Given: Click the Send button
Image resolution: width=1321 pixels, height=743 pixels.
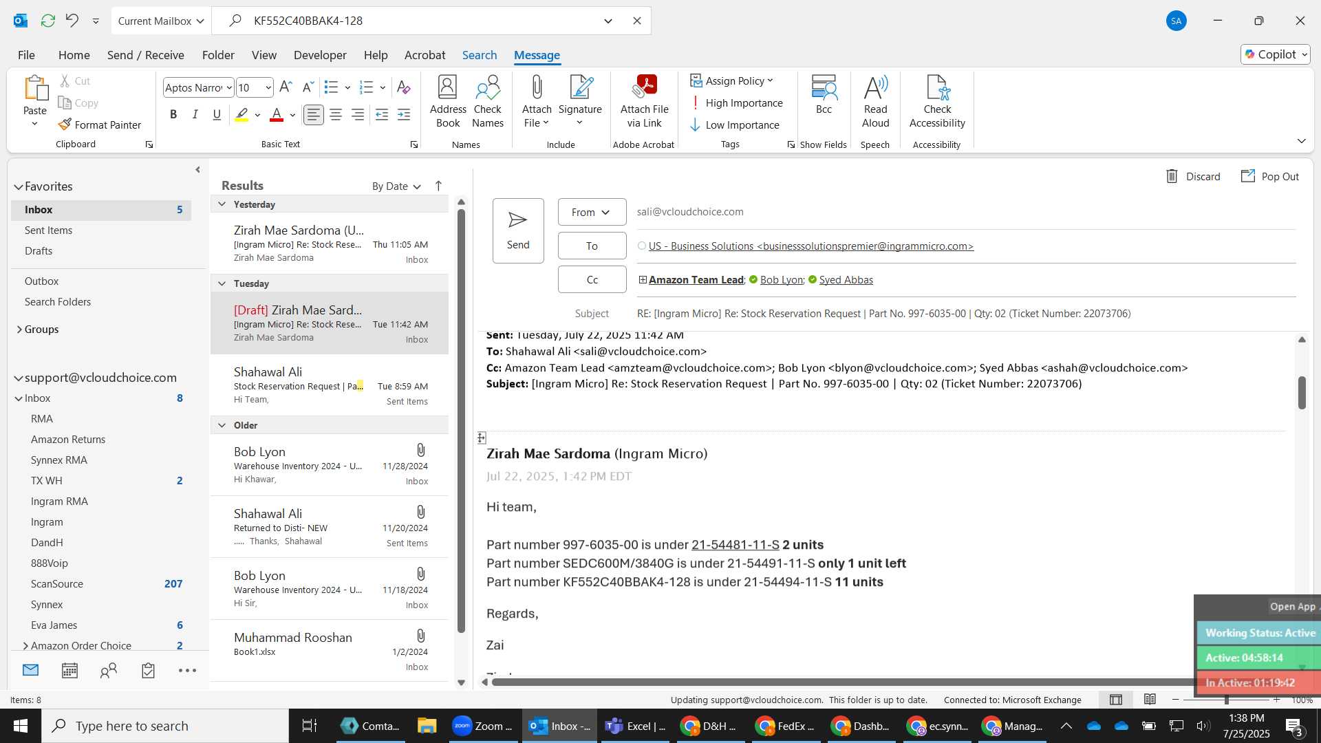Looking at the screenshot, I should pyautogui.click(x=518, y=230).
